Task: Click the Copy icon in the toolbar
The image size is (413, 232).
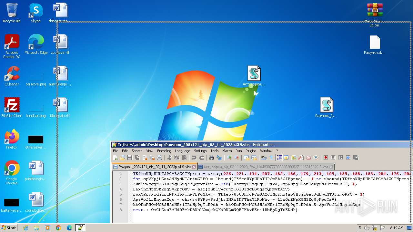Action: pyautogui.click(x=177, y=158)
